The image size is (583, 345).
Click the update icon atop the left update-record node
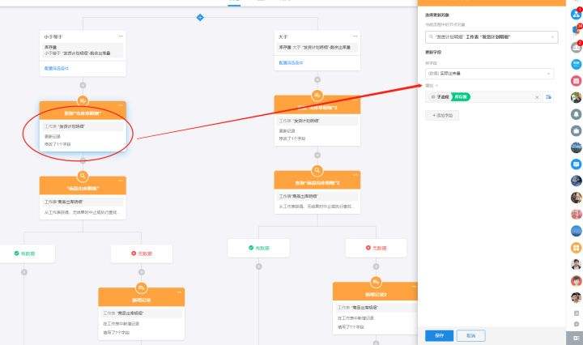(x=83, y=100)
